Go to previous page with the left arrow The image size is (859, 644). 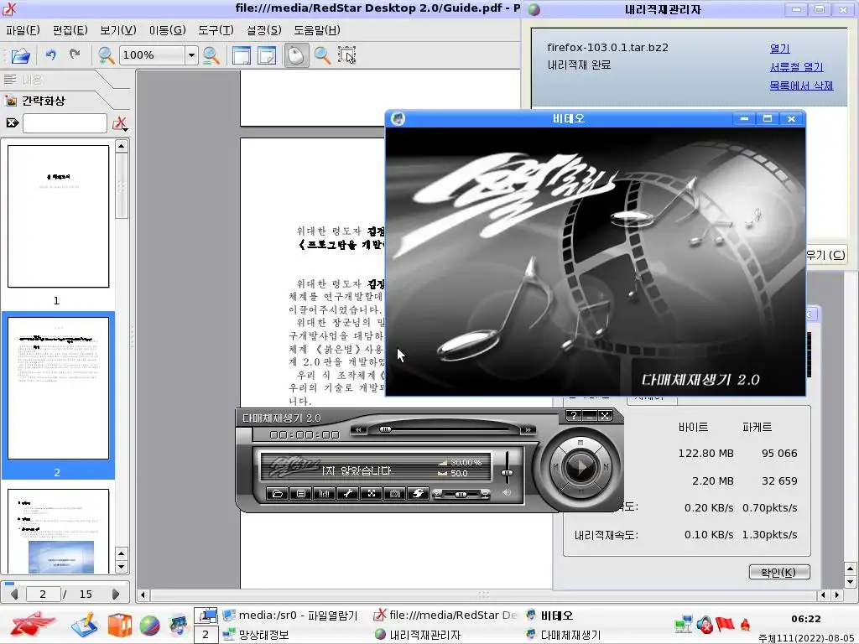pyautogui.click(x=14, y=595)
